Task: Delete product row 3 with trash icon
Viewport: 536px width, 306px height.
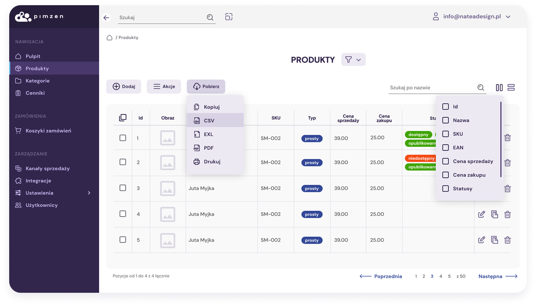Action: click(x=508, y=189)
